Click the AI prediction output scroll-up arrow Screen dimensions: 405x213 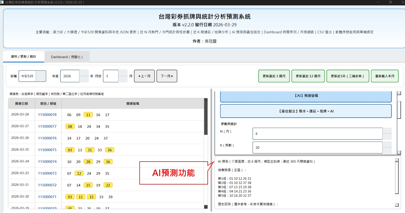397,160
